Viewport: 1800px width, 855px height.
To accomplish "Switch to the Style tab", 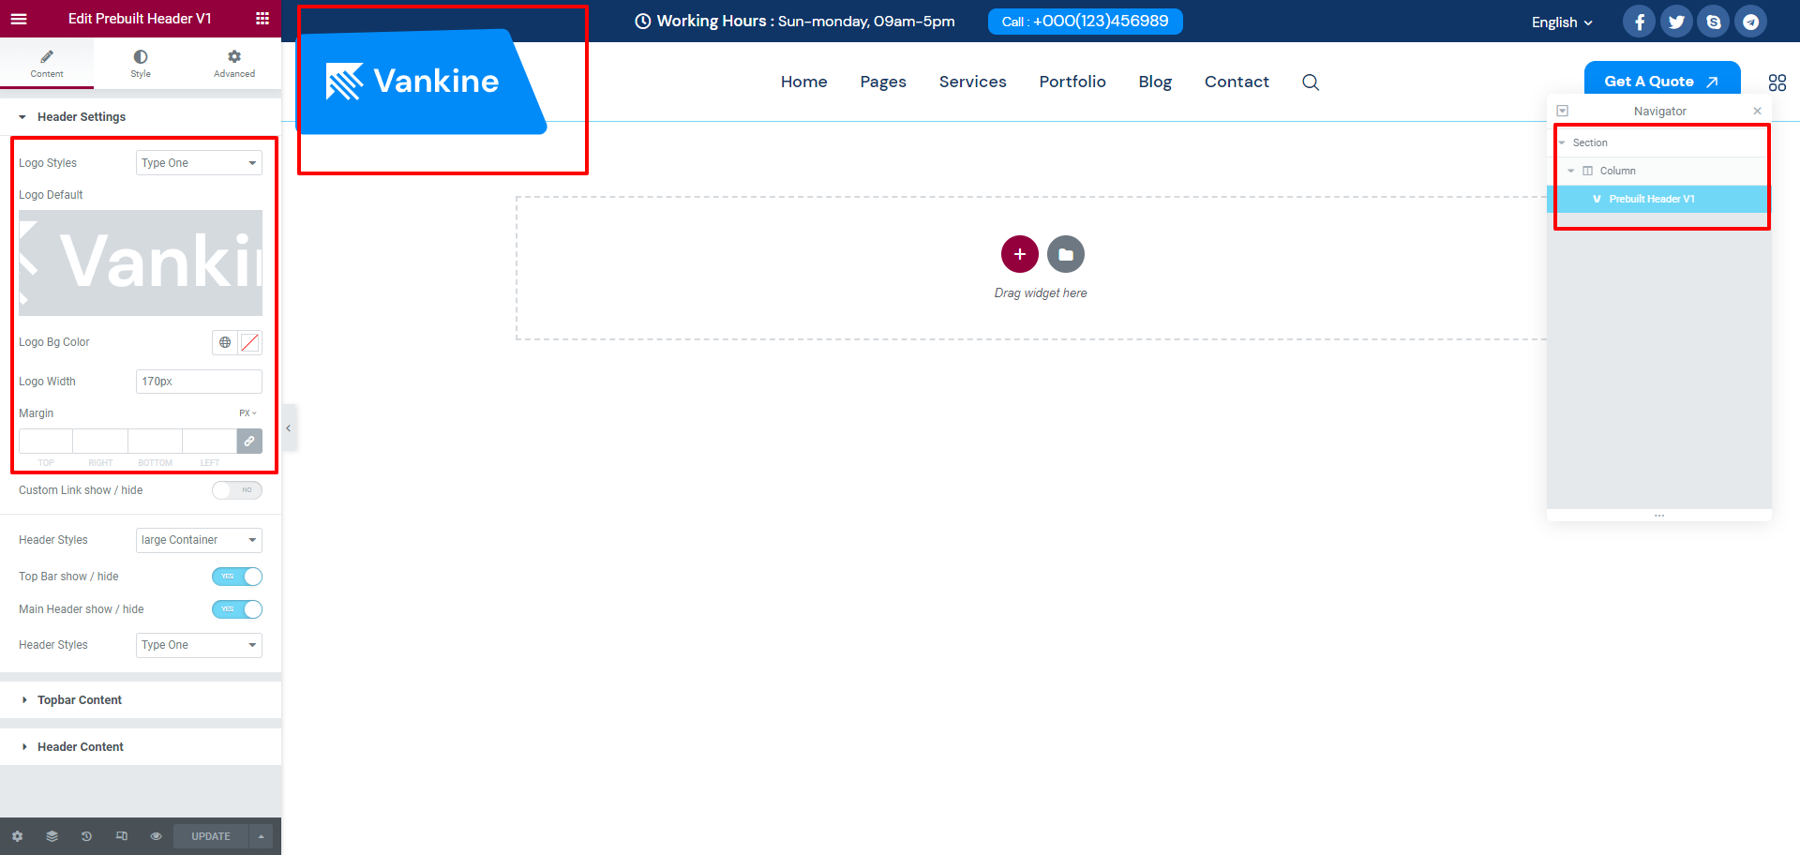I will tap(141, 63).
